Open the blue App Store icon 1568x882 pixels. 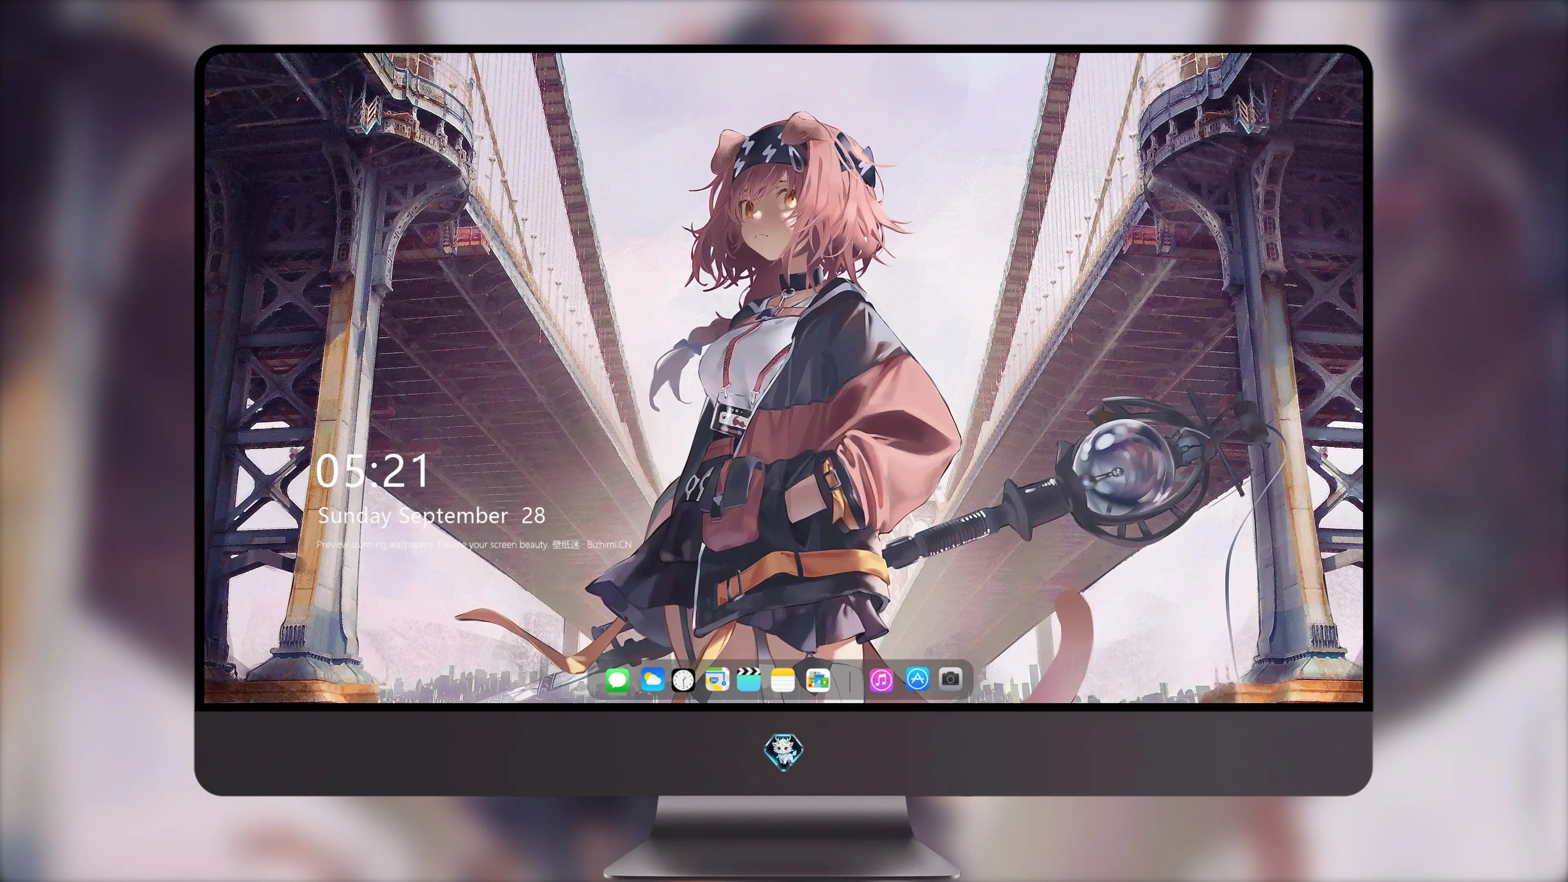(x=917, y=679)
